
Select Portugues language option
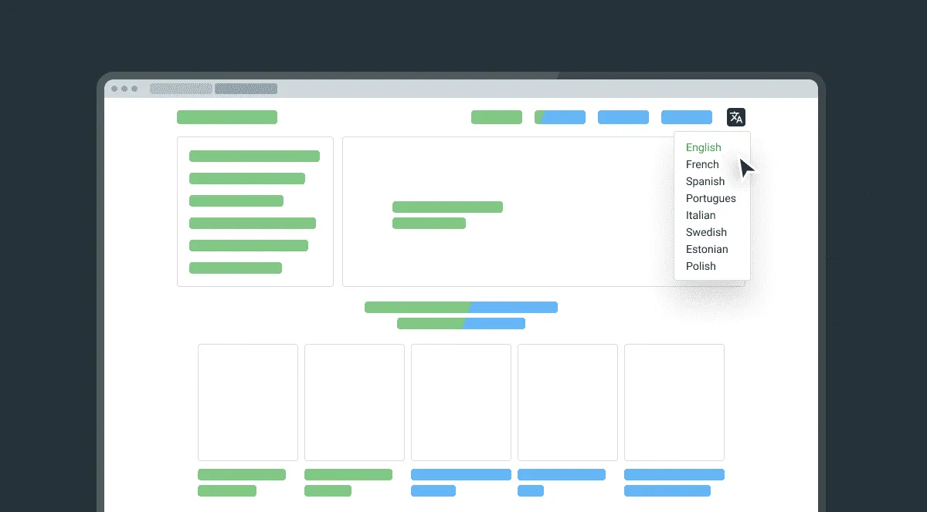710,198
